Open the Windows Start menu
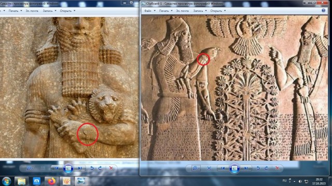The image size is (332, 186). [x=6, y=181]
